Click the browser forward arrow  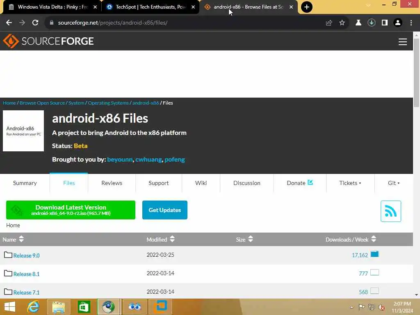(22, 23)
